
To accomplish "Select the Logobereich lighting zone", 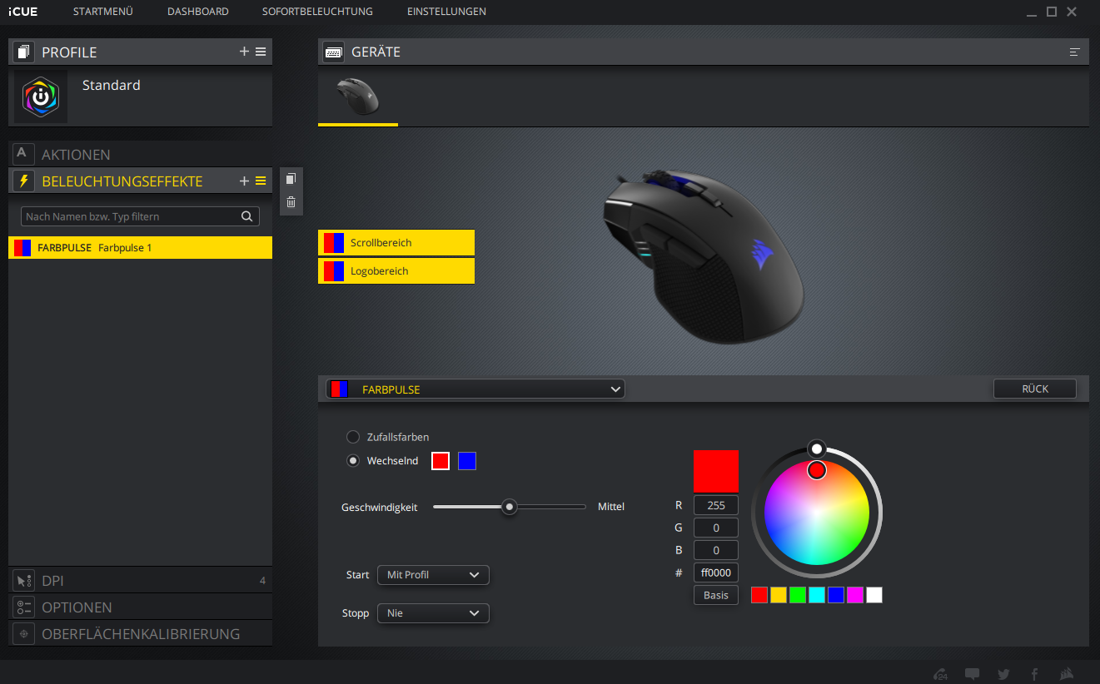I will point(396,271).
